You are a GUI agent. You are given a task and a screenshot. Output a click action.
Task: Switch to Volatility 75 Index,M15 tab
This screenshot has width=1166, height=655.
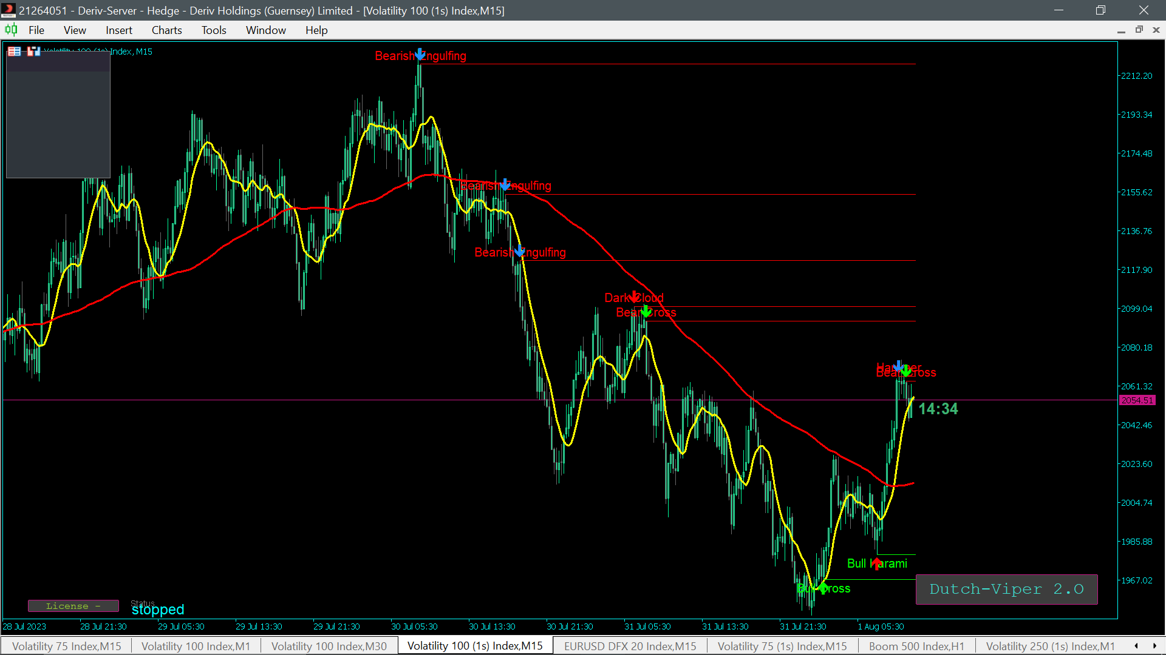[67, 646]
